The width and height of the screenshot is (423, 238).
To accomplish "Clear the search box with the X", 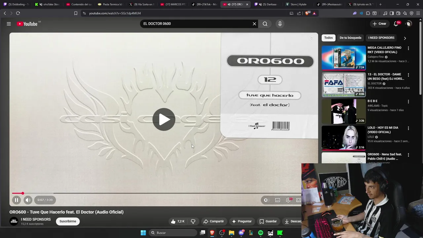I will click(x=254, y=24).
